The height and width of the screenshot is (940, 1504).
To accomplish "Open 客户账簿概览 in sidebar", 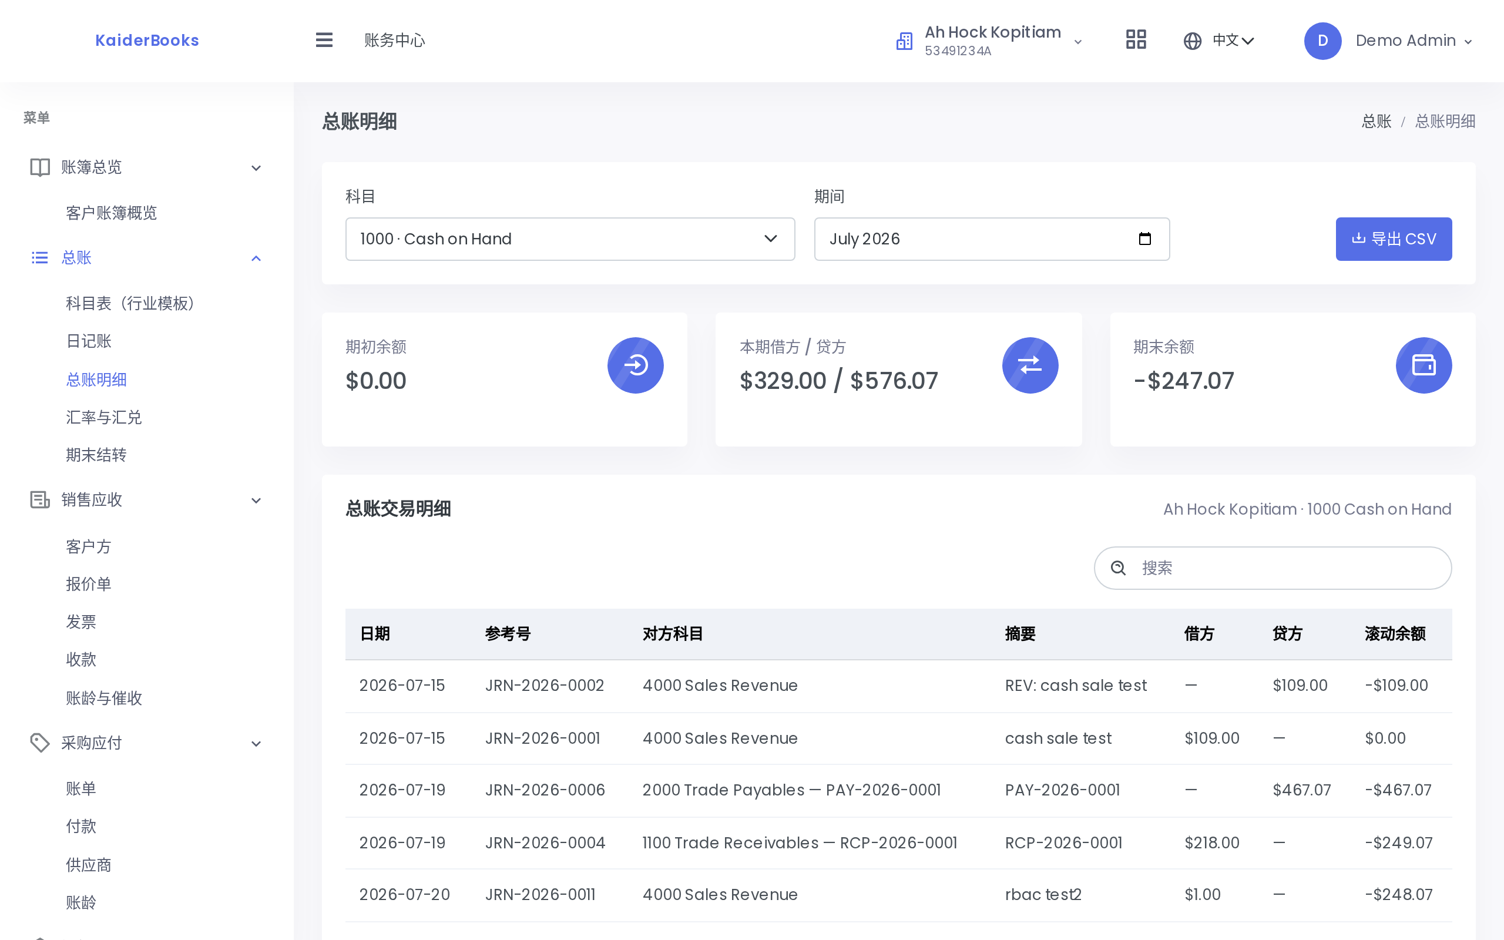I will click(x=111, y=213).
